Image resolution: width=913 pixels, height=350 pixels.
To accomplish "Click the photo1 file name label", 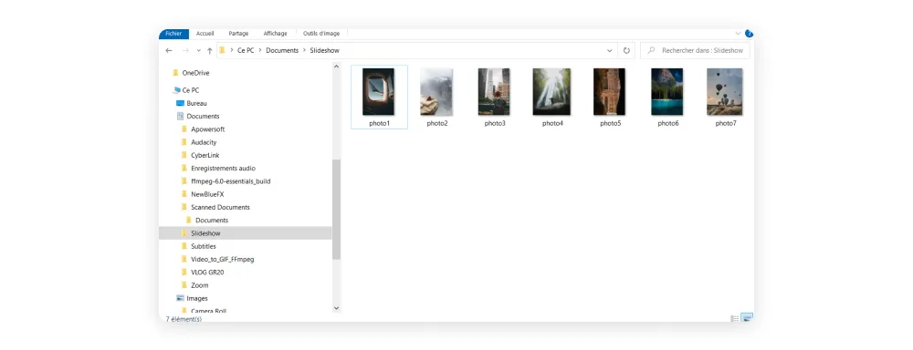I will [379, 123].
